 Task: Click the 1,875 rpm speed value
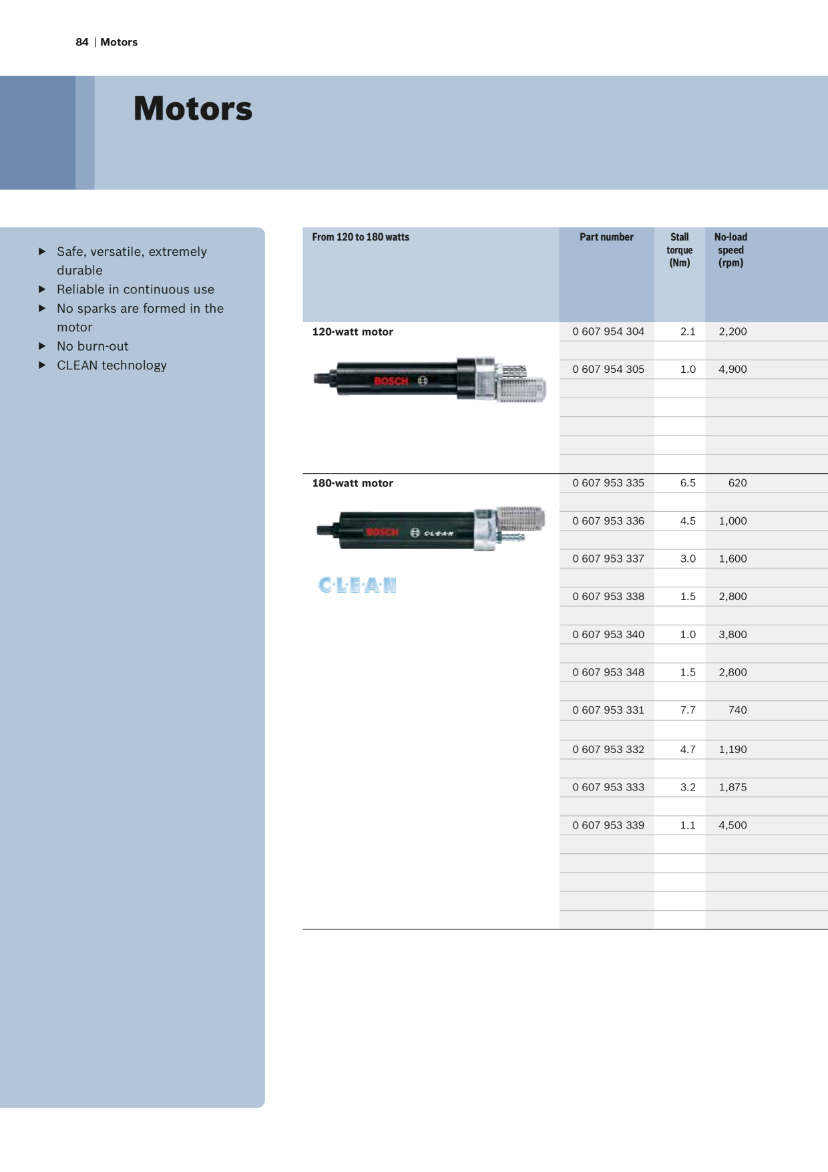pos(733,787)
